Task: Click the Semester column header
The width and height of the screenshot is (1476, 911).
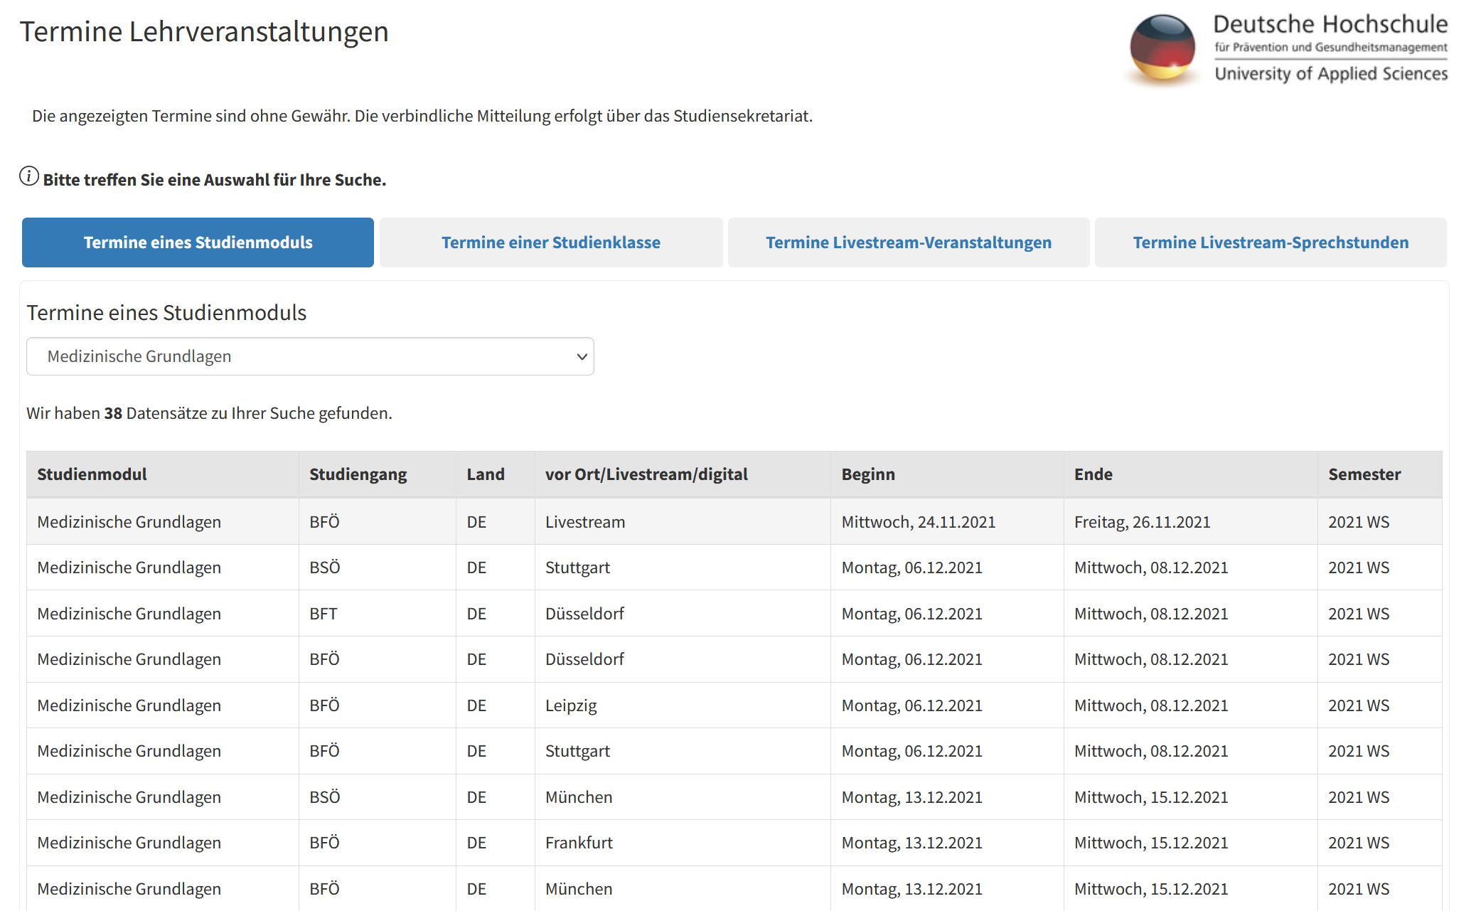Action: click(1364, 474)
